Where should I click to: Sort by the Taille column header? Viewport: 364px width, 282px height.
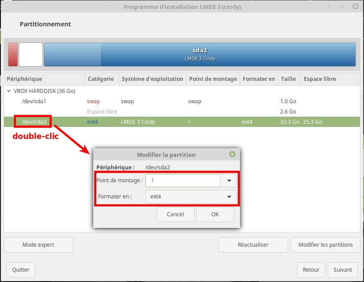tap(288, 79)
